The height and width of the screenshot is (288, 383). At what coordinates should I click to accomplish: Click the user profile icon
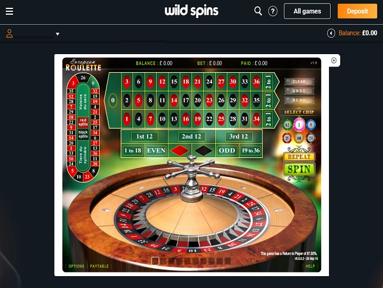click(x=9, y=33)
